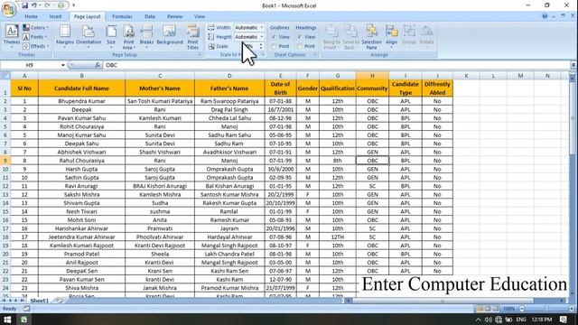Choose a paper Size
Viewport: 578px width, 325px height.
pos(111,37)
